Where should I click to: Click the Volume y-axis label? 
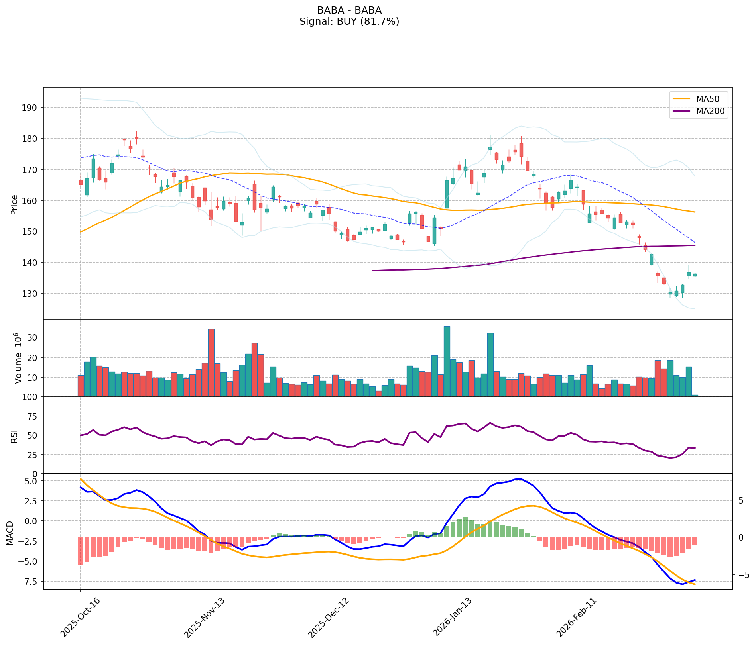18,357
